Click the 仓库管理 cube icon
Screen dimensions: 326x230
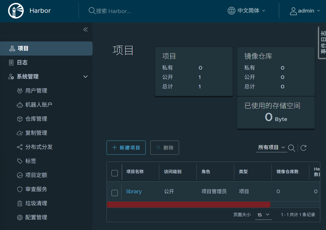click(x=20, y=119)
